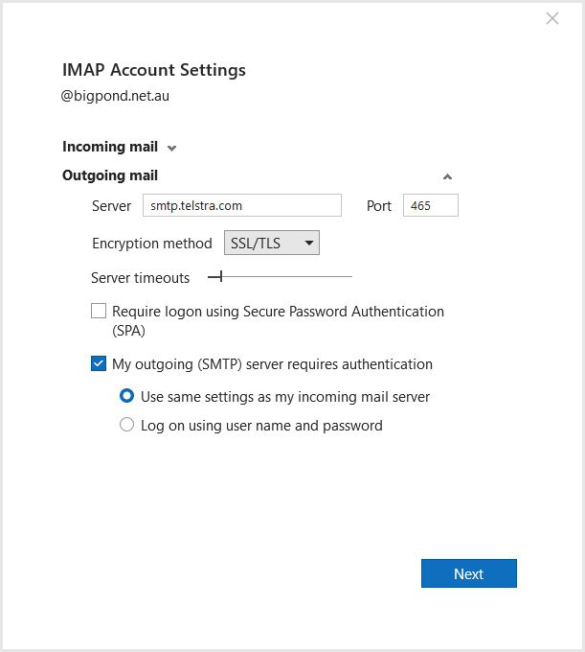Collapse Outgoing mail using the up arrow
The width and height of the screenshot is (585, 652).
point(447,176)
